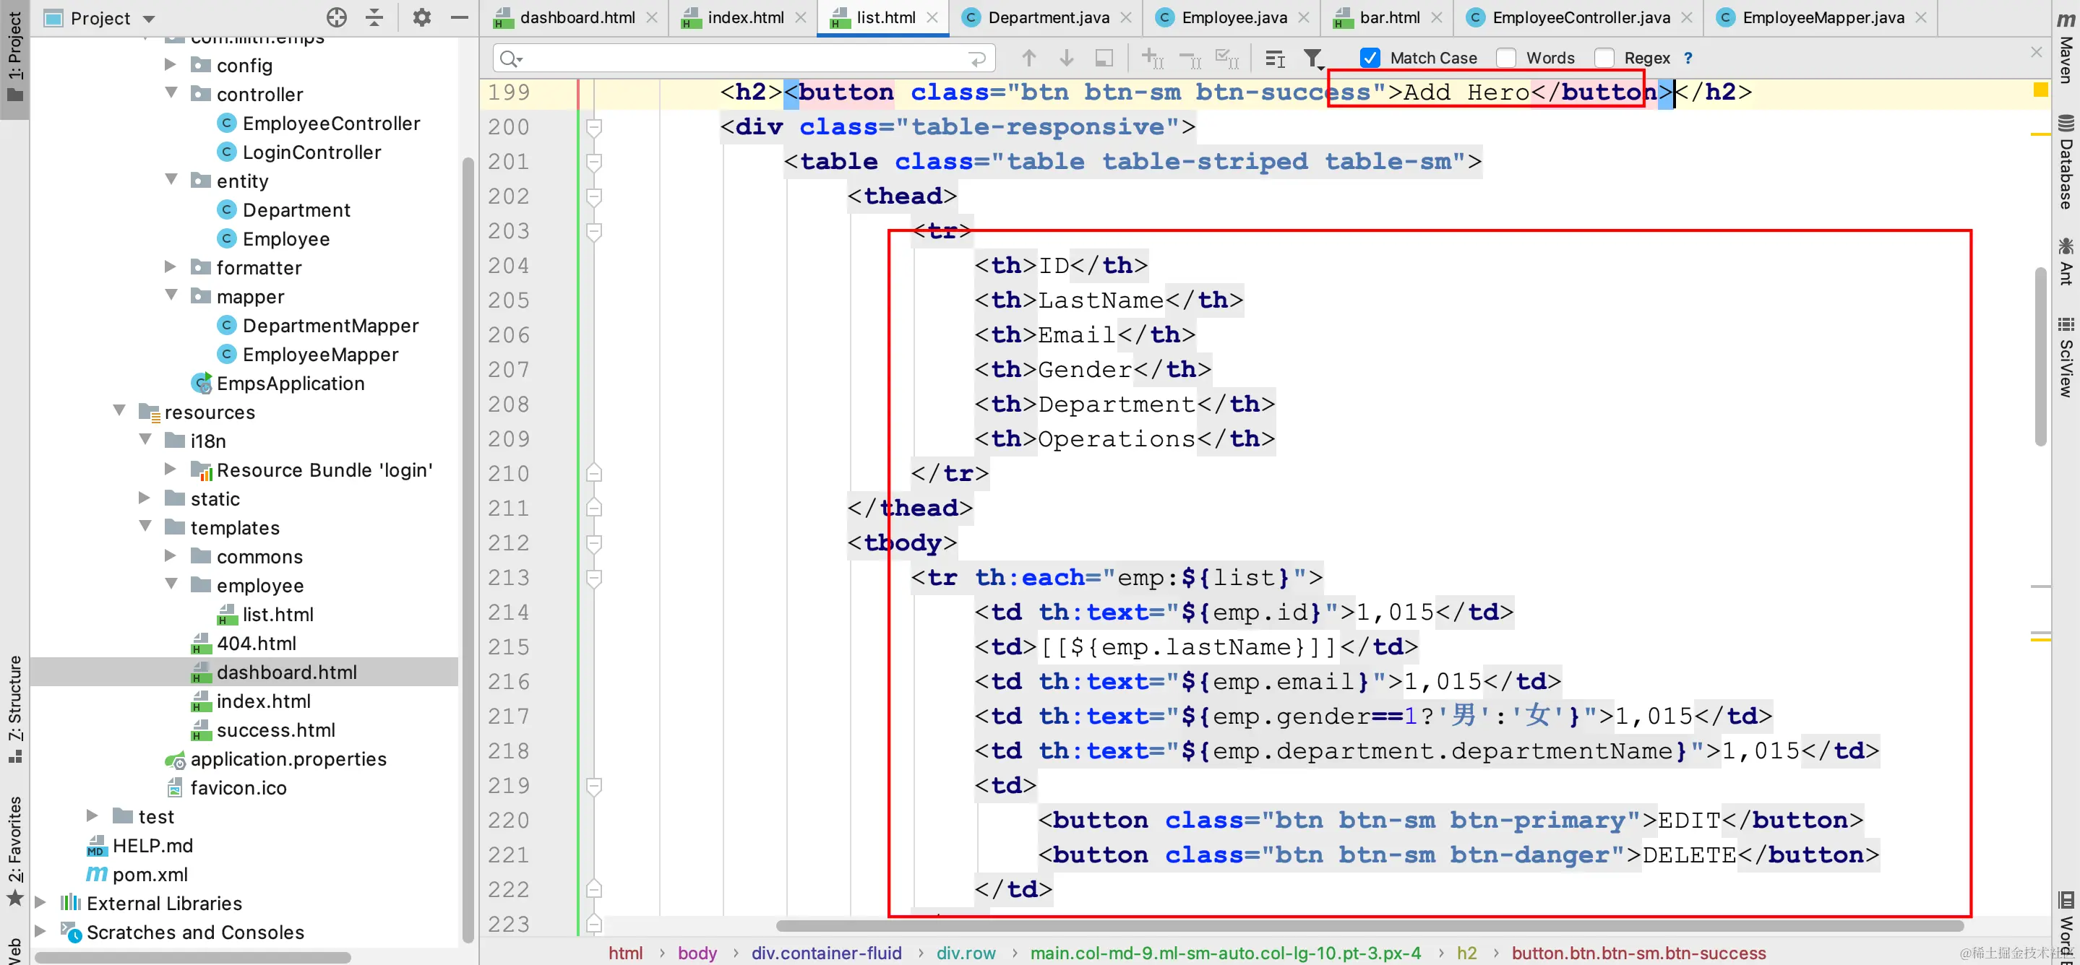
Task: Click the new line icon in search field
Action: point(977,58)
